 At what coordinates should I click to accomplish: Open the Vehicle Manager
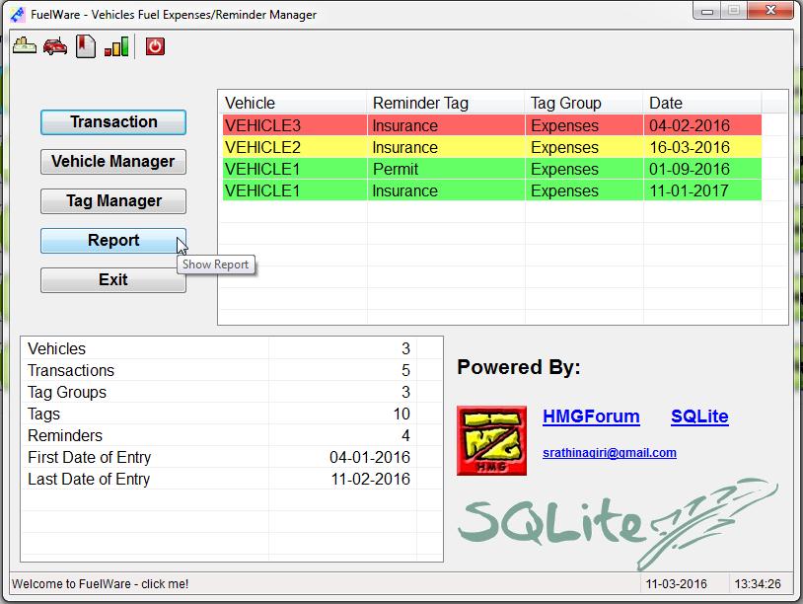point(112,162)
